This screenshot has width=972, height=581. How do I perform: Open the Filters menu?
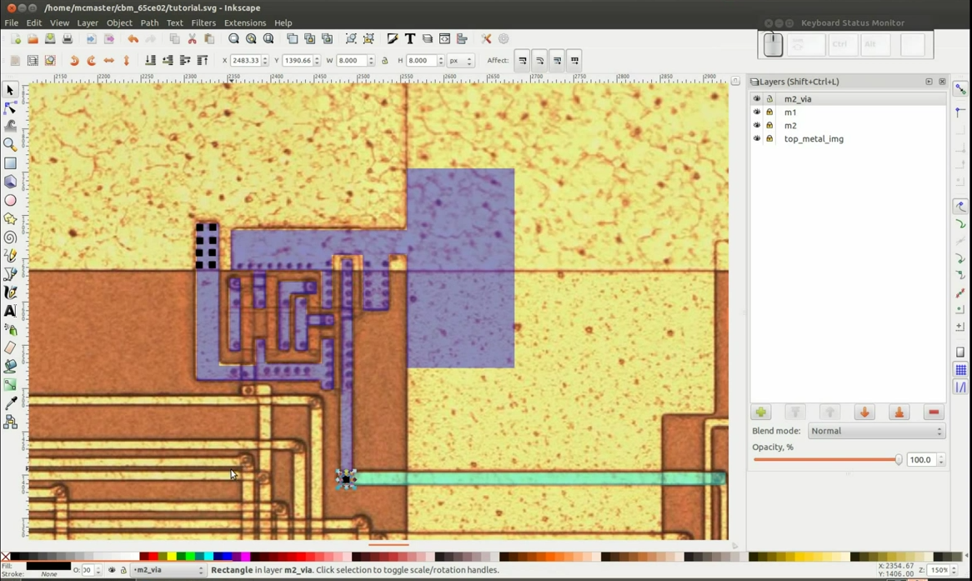pyautogui.click(x=203, y=23)
